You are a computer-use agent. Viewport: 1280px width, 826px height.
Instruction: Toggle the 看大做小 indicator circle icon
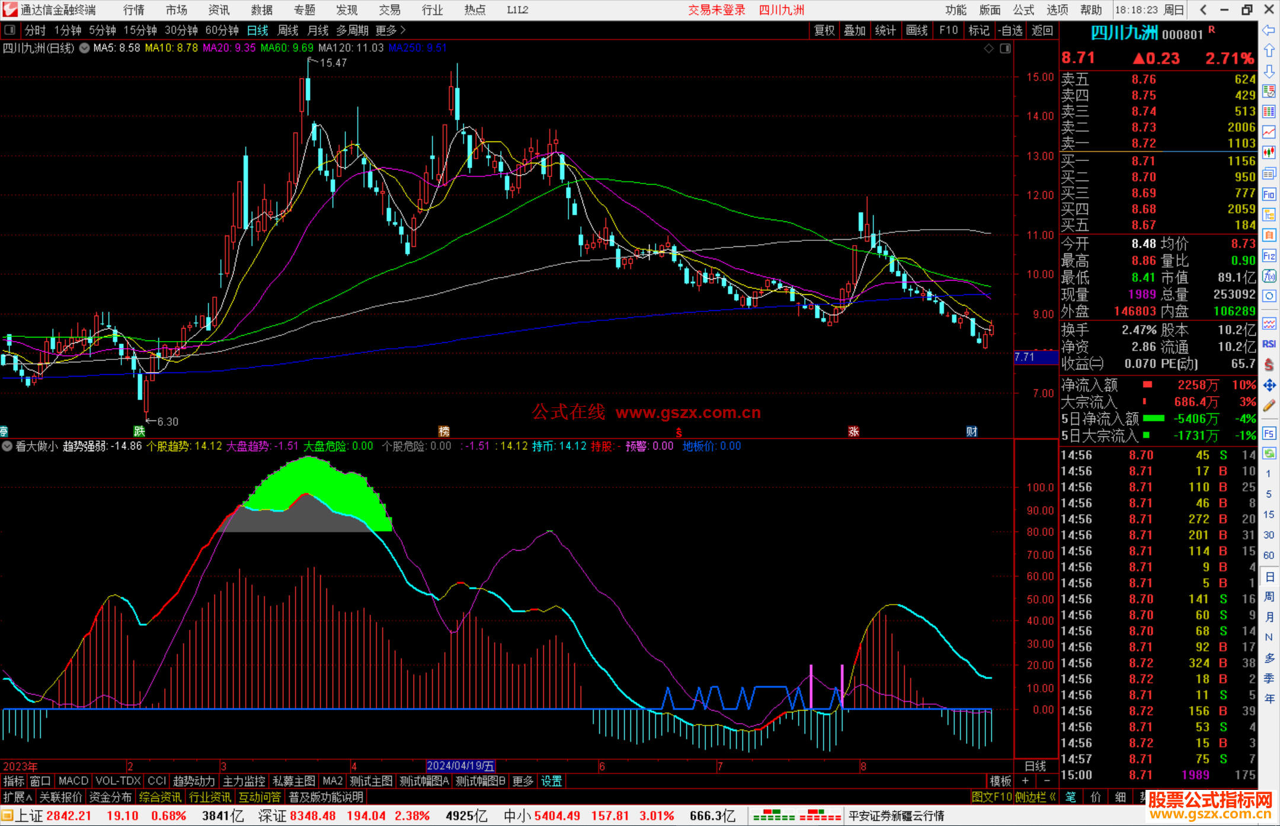pyautogui.click(x=7, y=446)
